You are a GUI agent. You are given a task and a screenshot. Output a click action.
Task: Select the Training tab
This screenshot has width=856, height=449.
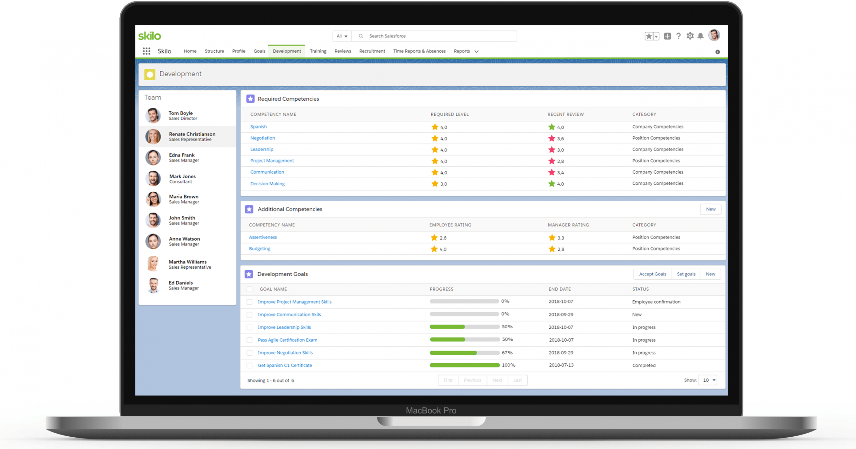[318, 51]
